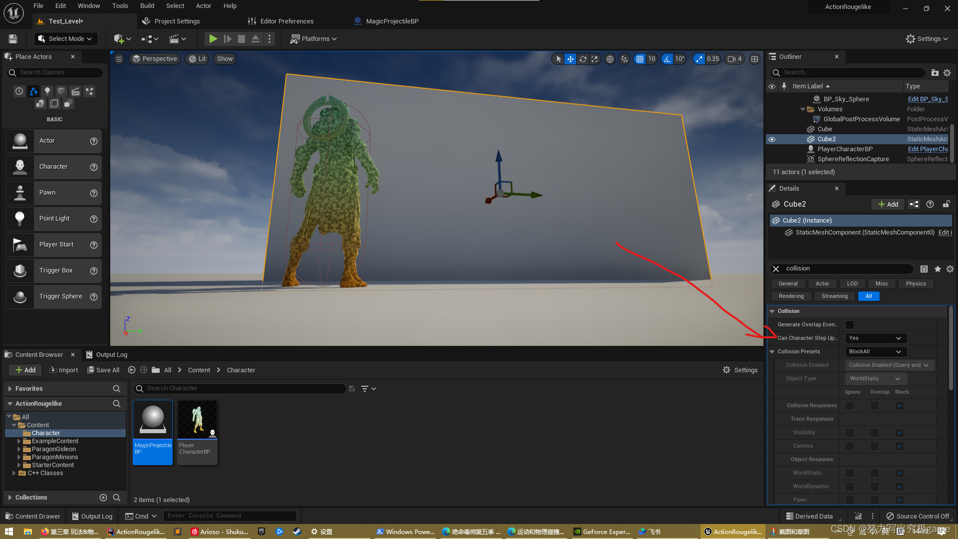This screenshot has height=539, width=958.
Task: Toggle the WorldStatic object response Block checkbox
Action: [900, 473]
